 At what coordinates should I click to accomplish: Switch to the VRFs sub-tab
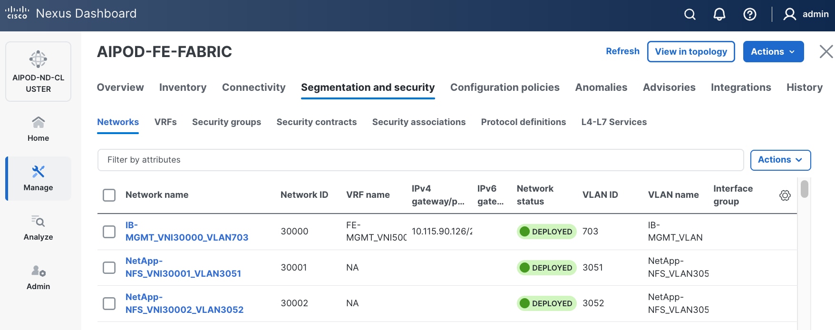(165, 122)
